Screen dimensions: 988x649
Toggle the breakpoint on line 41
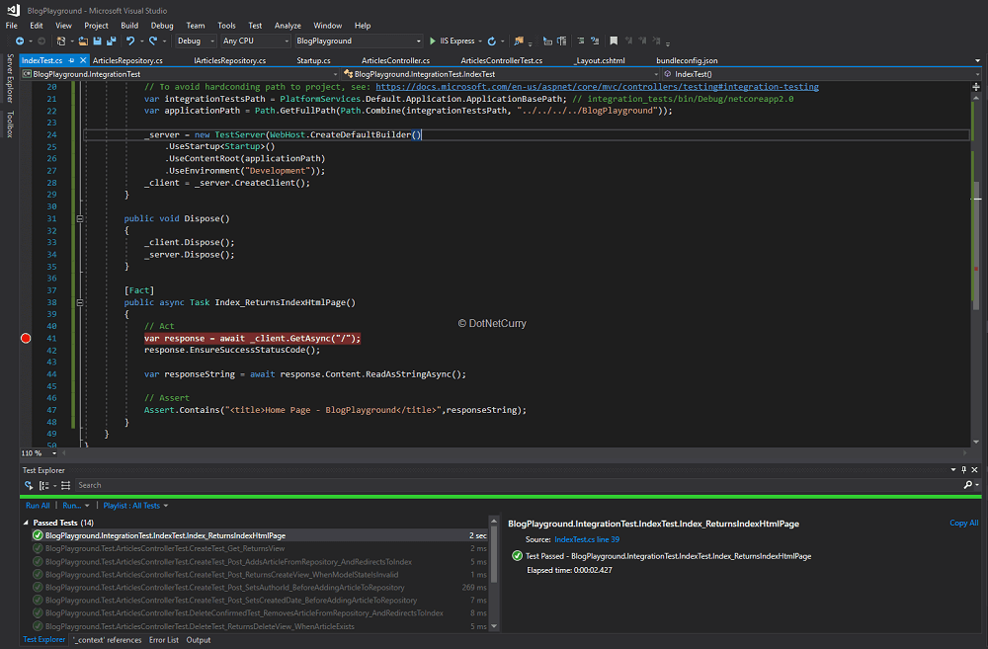pos(26,339)
